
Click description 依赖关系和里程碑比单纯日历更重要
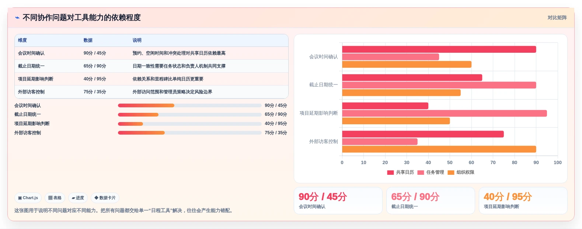(168, 79)
